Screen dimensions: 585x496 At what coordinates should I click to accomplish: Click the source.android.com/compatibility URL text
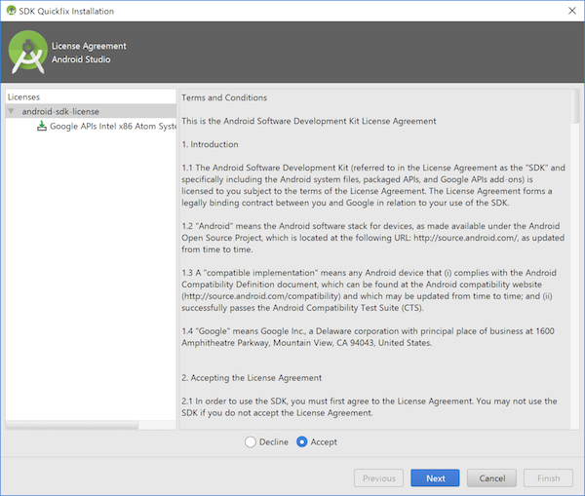tap(260, 296)
